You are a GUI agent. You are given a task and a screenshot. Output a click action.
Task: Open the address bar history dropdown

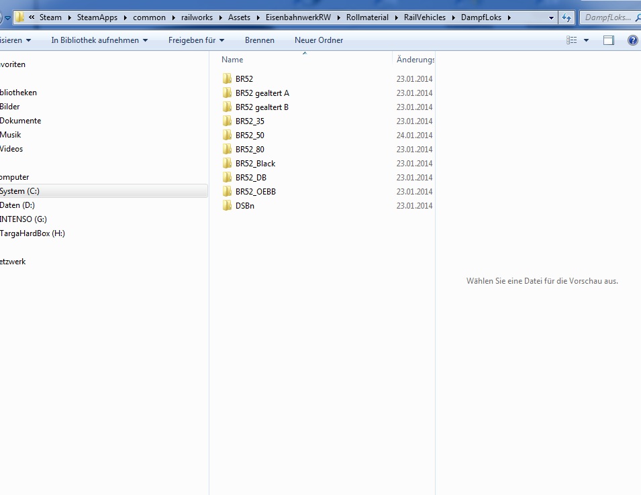point(551,17)
